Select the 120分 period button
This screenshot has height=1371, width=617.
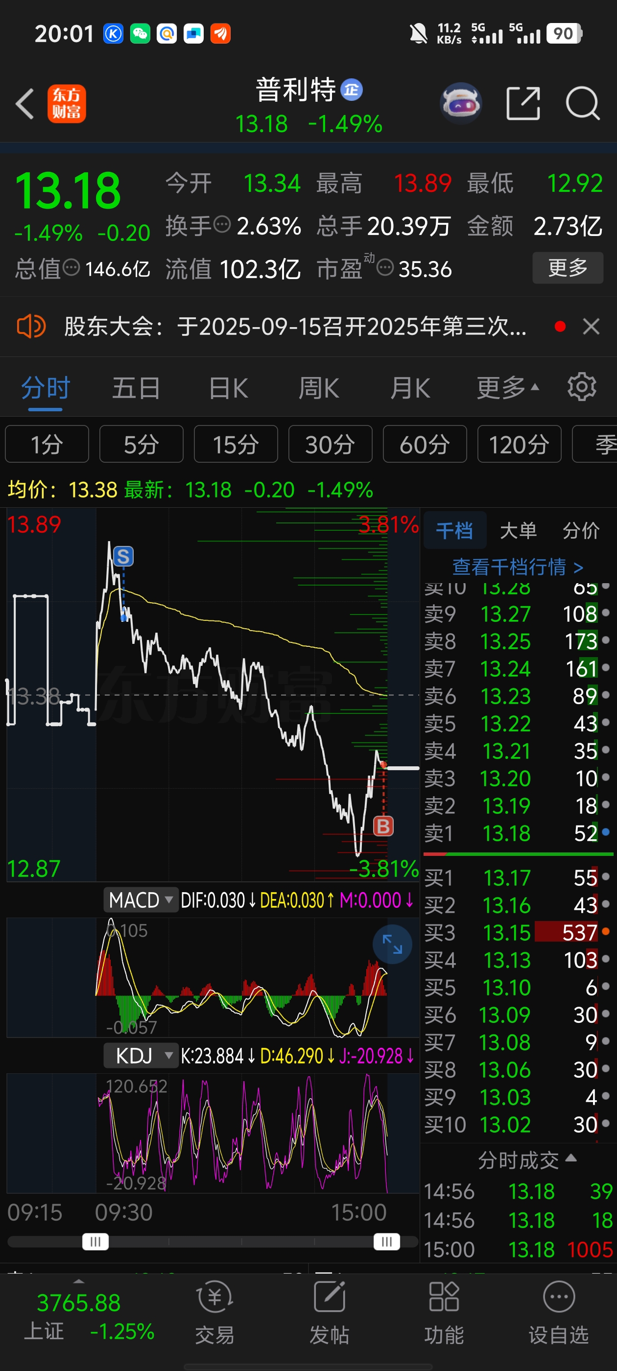click(519, 444)
